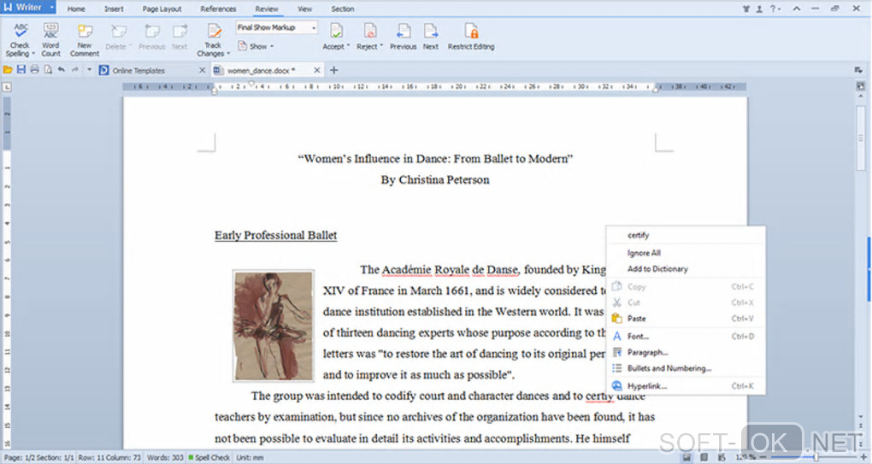Select the 'certify' spelling suggestion
Viewport: 872px width, 464px height.
(x=639, y=235)
